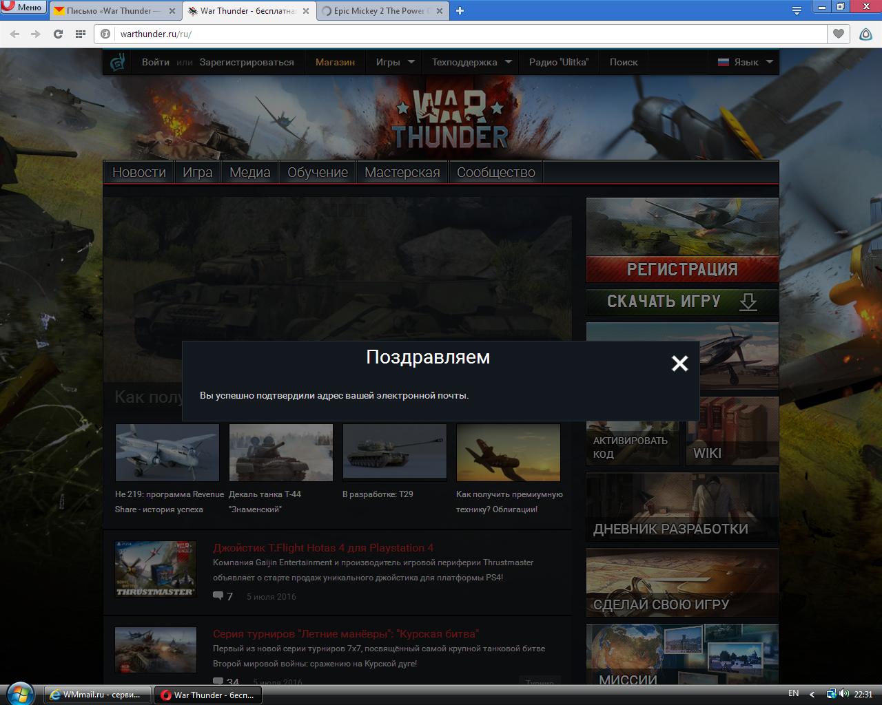This screenshot has width=882, height=705.
Task: Bookmark the page with the heart icon
Action: coord(838,34)
